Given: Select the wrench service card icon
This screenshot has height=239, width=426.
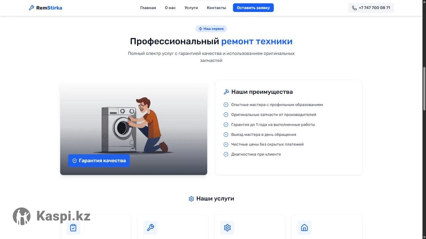Looking at the screenshot, I should 150,228.
